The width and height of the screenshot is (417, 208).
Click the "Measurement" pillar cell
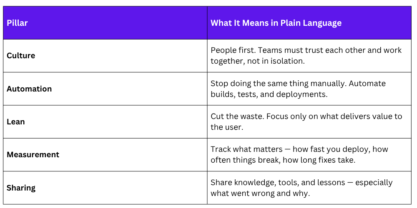[x=33, y=155]
